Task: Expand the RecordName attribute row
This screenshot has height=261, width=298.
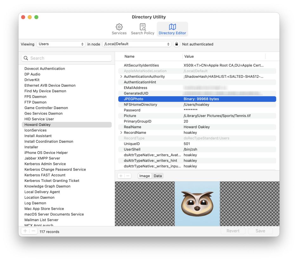Action: pyautogui.click(x=121, y=133)
